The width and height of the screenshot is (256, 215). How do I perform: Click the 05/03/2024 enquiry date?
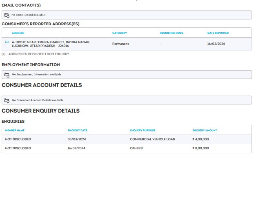77,140
